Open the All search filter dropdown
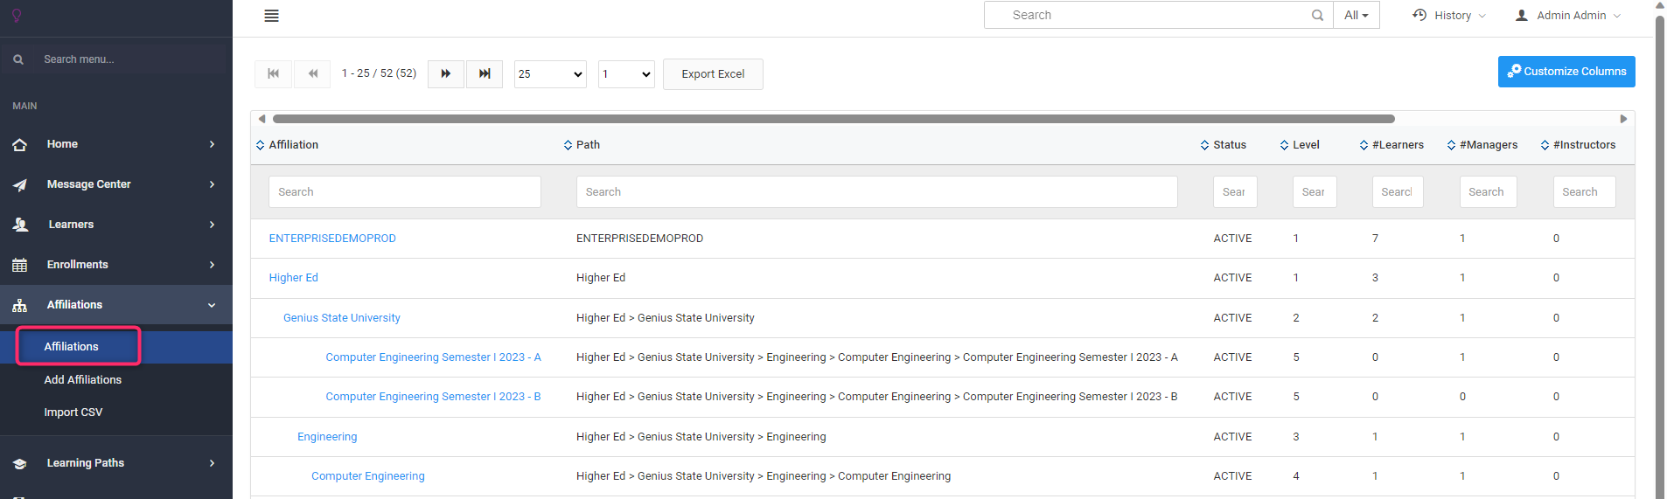 click(1356, 16)
